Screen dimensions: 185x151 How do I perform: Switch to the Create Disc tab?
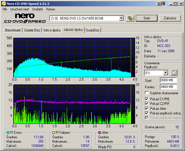[x=32, y=30]
